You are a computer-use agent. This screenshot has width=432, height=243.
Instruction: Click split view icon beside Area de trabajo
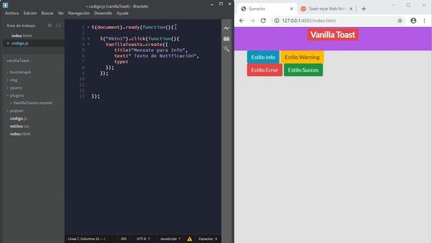point(59,26)
